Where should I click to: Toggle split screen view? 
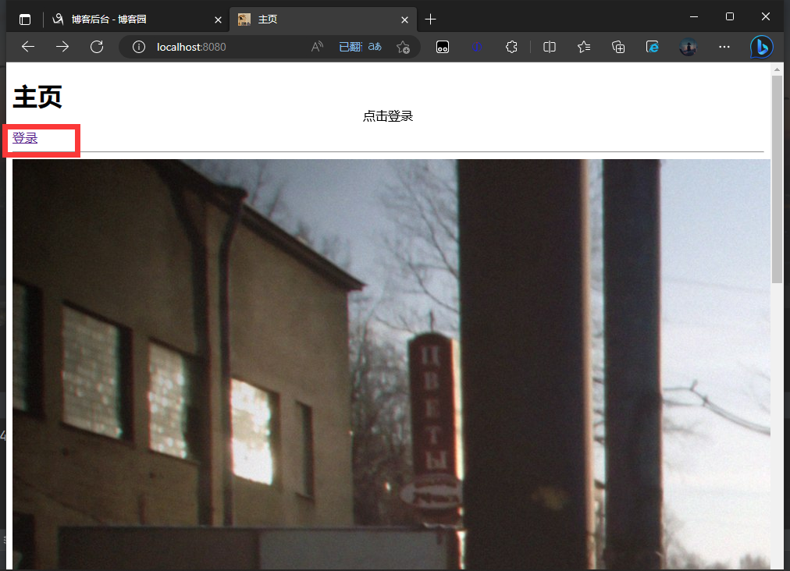pyautogui.click(x=550, y=47)
